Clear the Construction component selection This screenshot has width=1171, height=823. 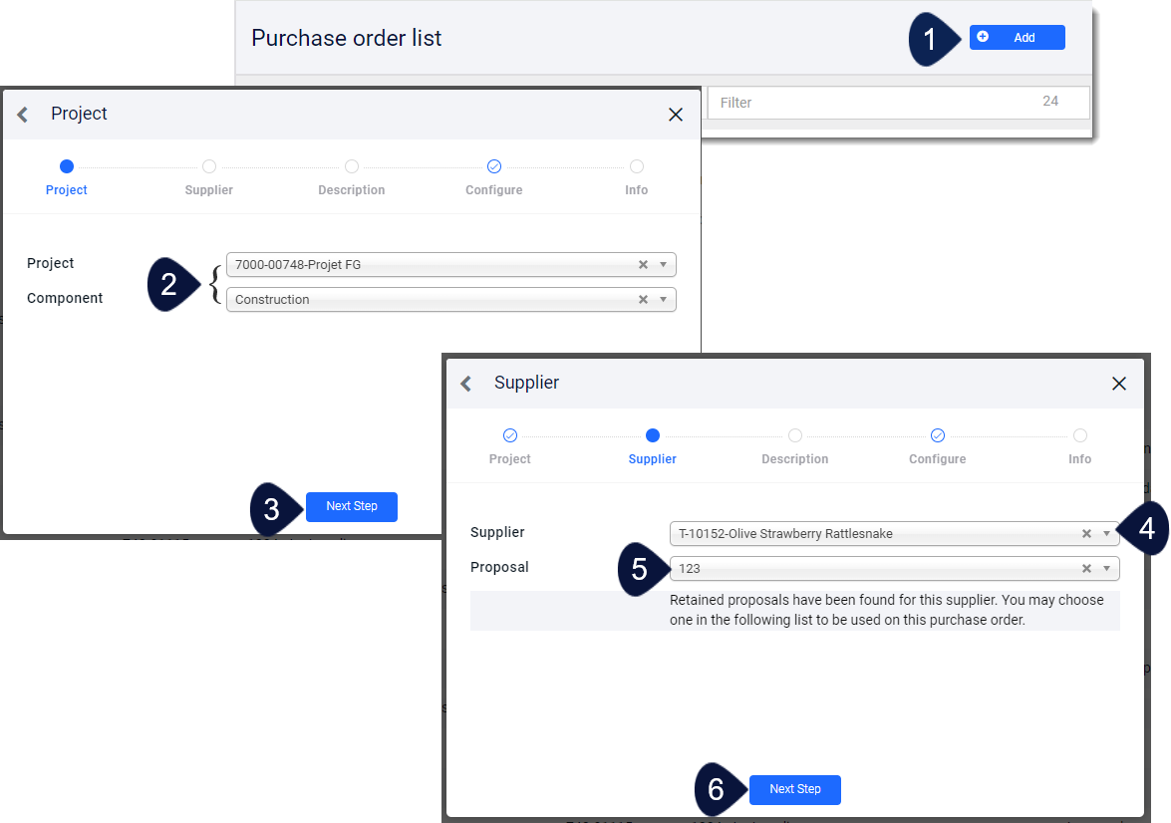[643, 300]
